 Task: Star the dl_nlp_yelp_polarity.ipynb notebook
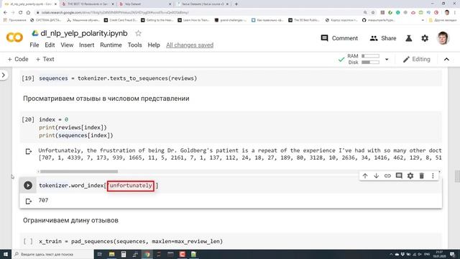point(138,34)
